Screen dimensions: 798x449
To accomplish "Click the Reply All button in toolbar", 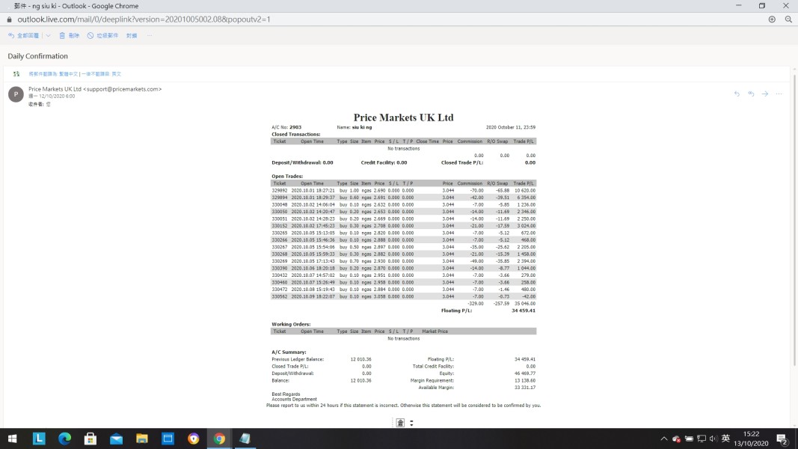I will 23,36.
